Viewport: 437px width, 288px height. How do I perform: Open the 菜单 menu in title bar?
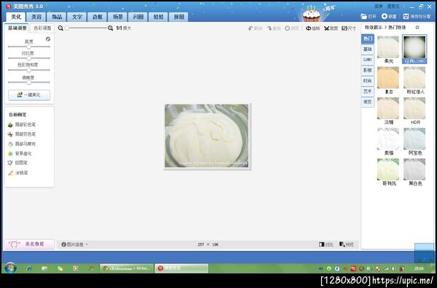click(x=379, y=6)
